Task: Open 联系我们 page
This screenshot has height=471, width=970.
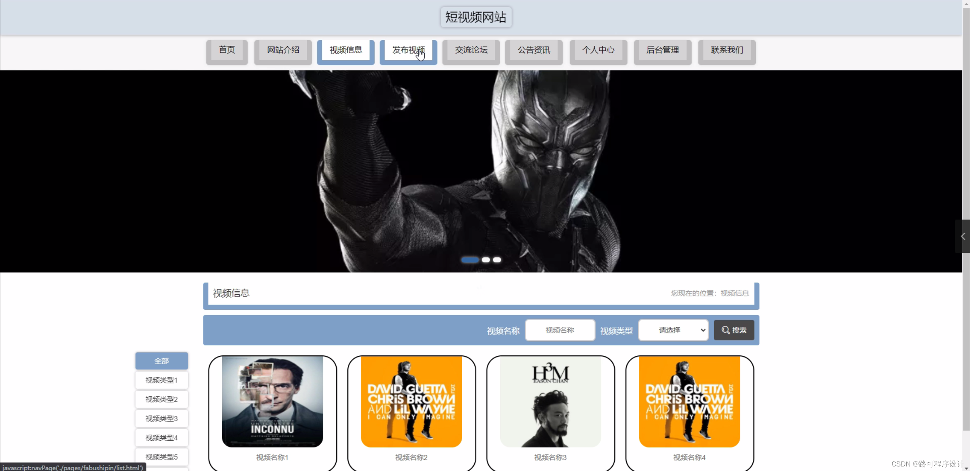Action: tap(727, 50)
